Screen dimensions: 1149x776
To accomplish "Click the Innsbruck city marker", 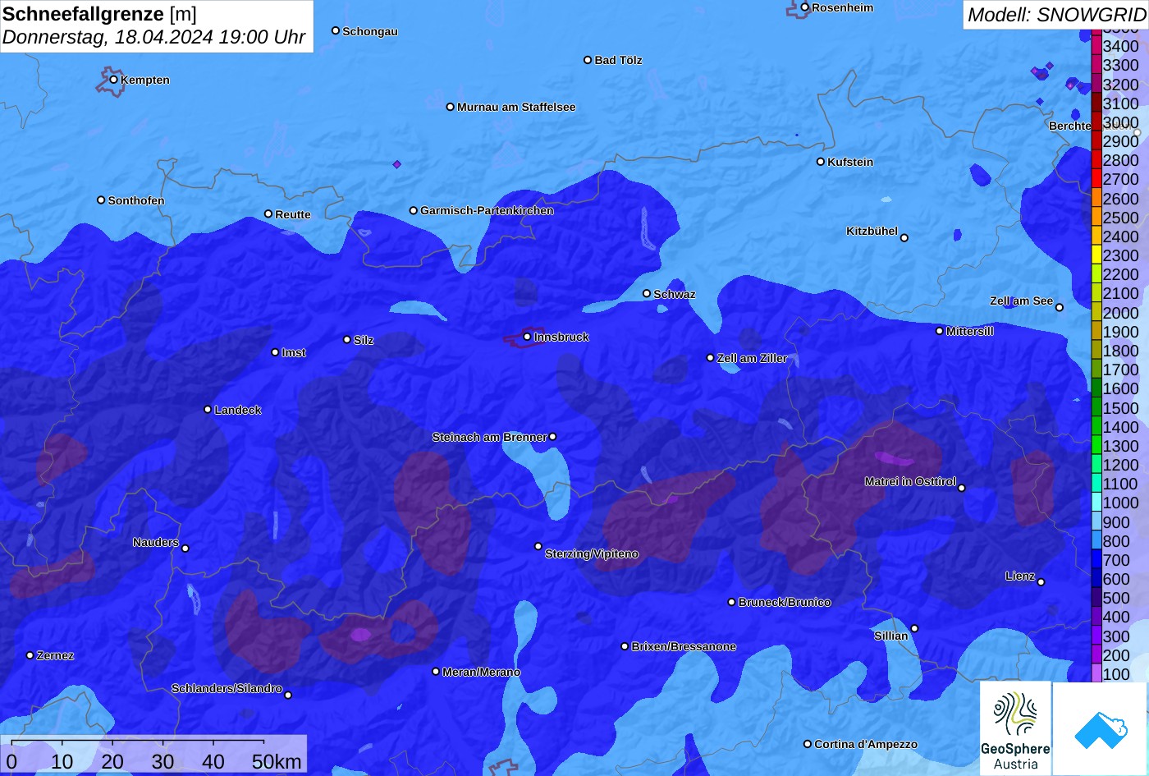I will [x=527, y=337].
